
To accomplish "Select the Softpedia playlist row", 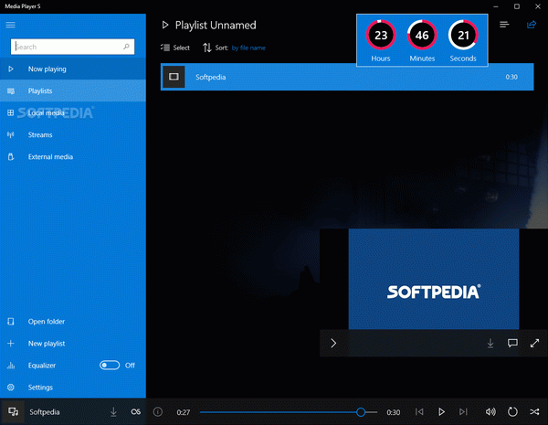I will click(347, 77).
